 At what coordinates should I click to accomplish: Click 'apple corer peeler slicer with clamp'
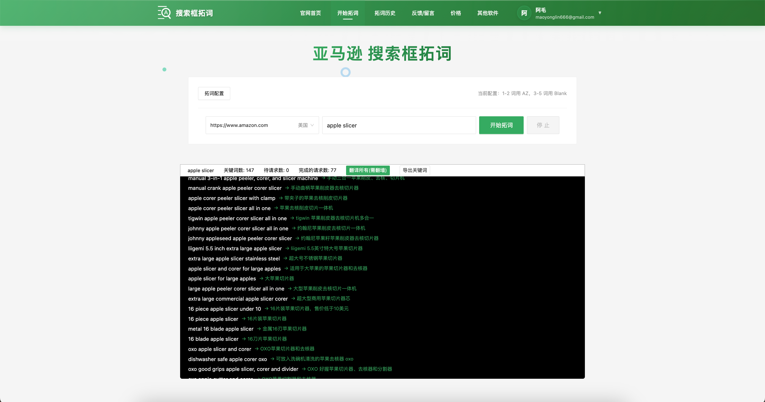tap(232, 198)
